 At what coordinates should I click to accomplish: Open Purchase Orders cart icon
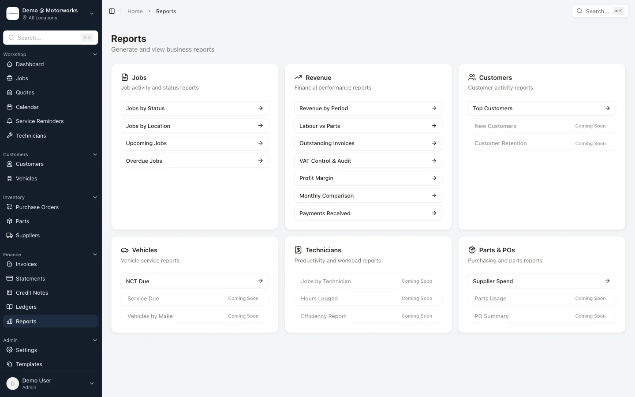10,207
